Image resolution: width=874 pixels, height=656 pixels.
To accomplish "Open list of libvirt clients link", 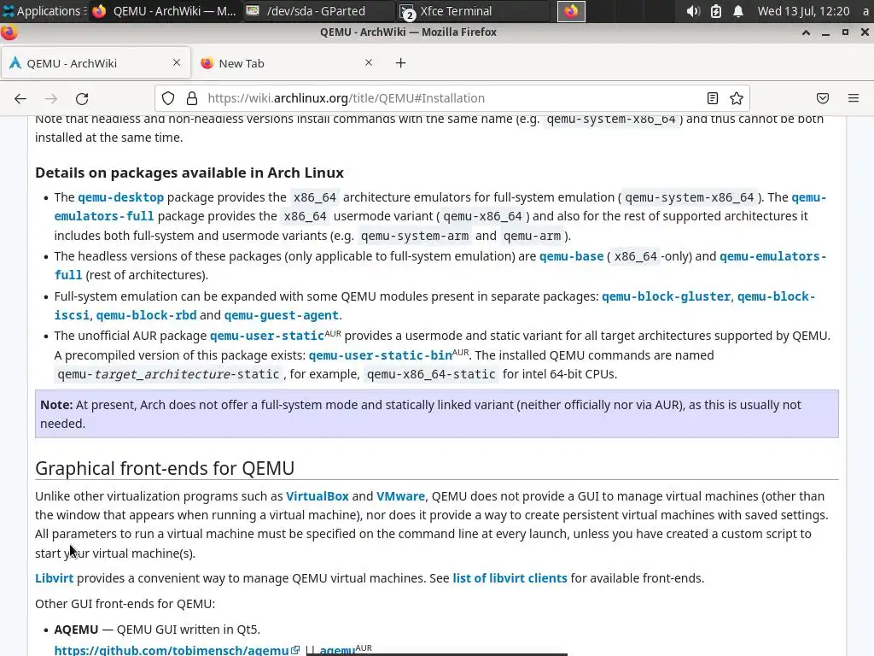I will click(510, 578).
